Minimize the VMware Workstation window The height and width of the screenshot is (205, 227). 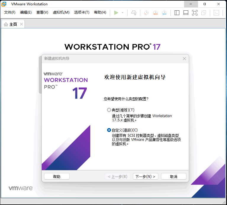tap(191, 4)
